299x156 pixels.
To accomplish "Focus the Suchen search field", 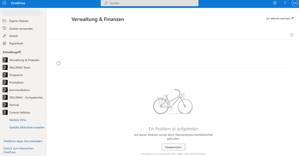I will (149, 3).
